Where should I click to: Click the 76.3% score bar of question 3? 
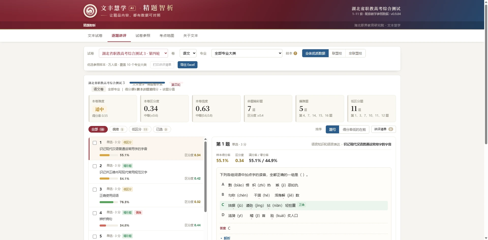coord(109,202)
